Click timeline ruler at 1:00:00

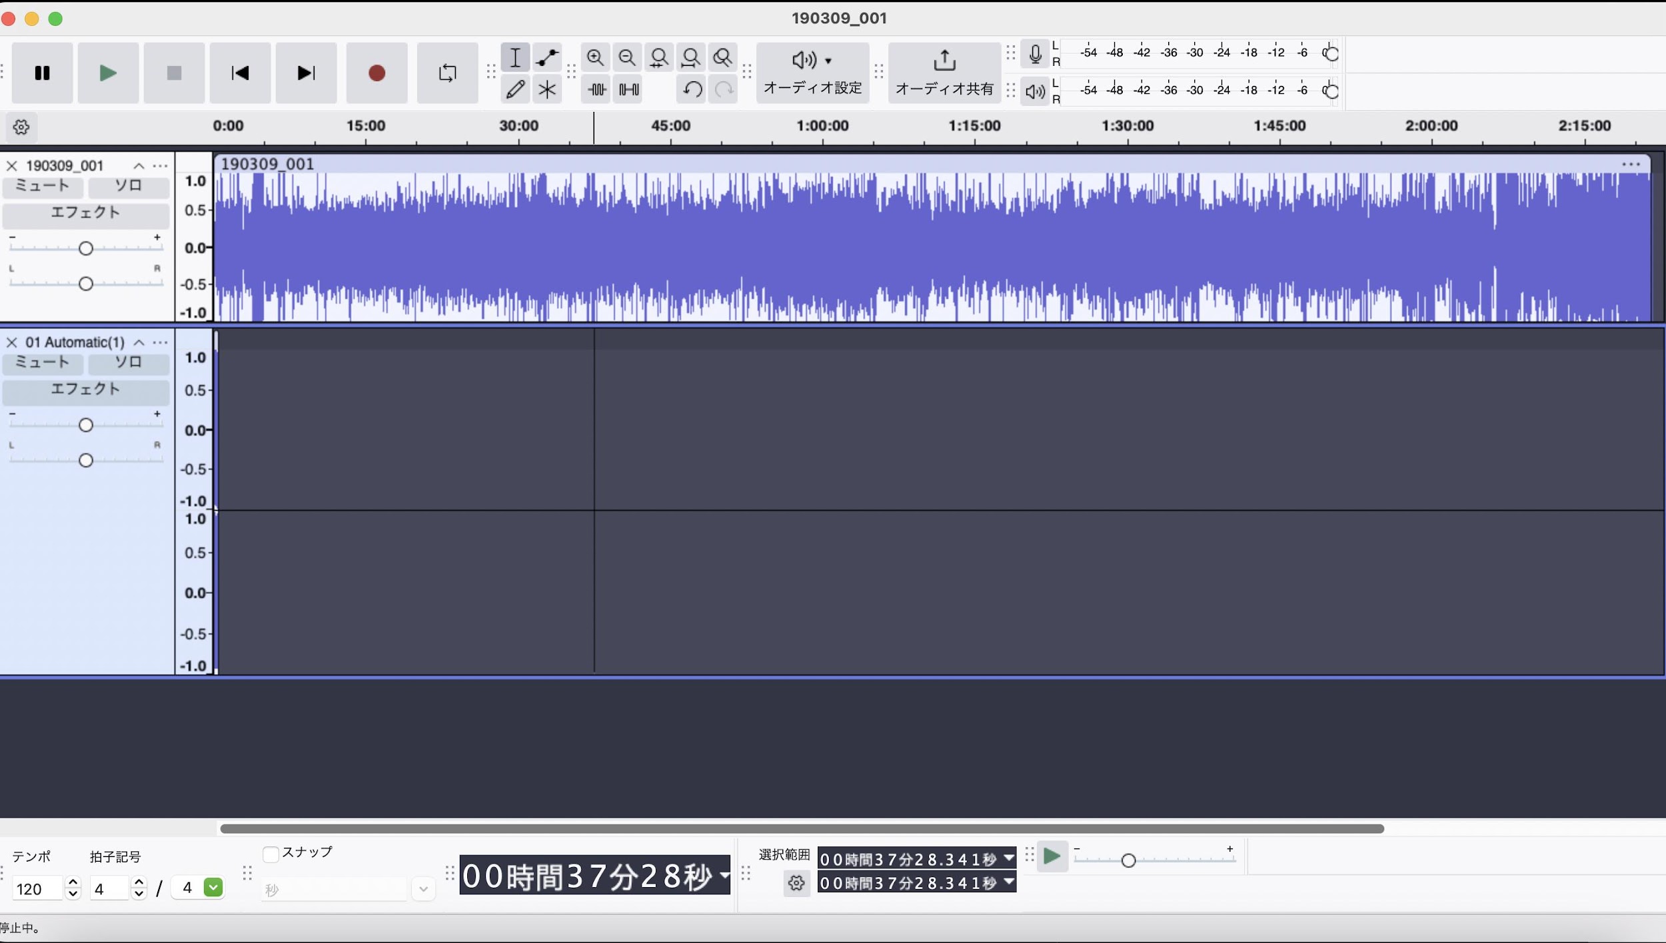click(x=822, y=126)
